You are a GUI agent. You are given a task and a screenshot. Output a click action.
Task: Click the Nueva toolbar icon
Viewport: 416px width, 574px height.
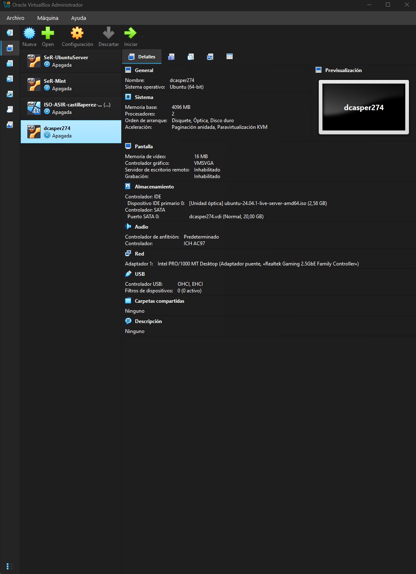[29, 34]
